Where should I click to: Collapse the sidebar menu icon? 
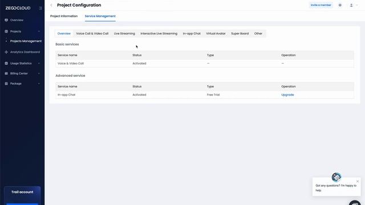[40, 8]
